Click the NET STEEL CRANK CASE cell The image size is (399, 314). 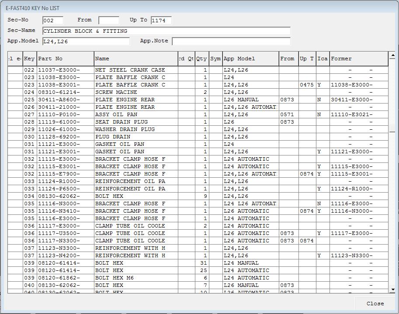pyautogui.click(x=136, y=70)
